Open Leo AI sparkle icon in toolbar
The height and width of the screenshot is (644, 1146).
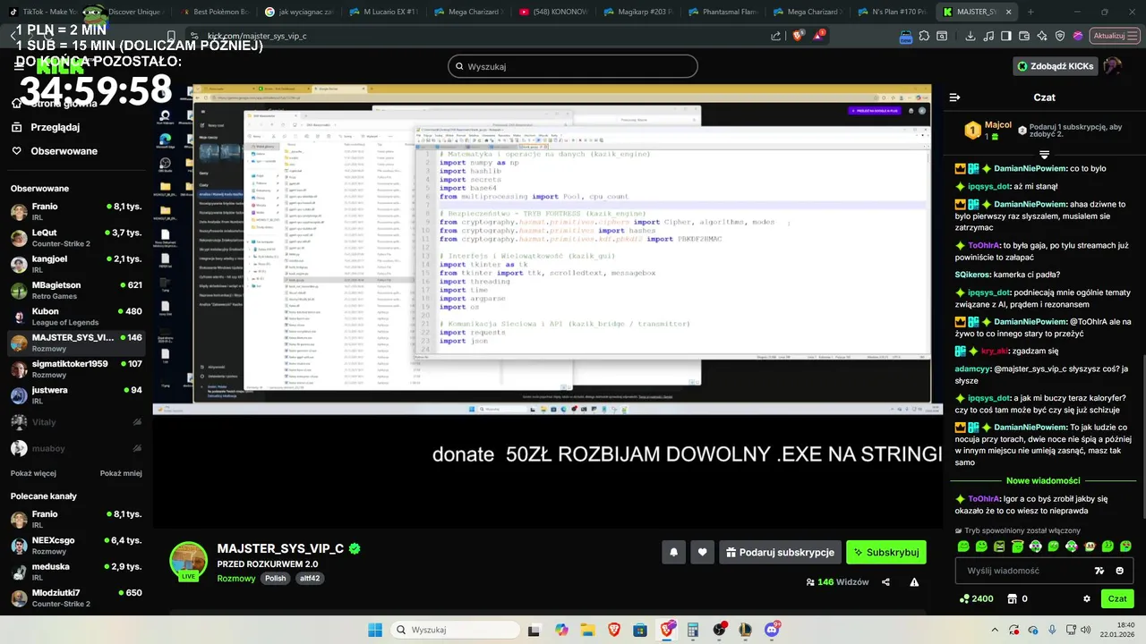pos(1043,36)
